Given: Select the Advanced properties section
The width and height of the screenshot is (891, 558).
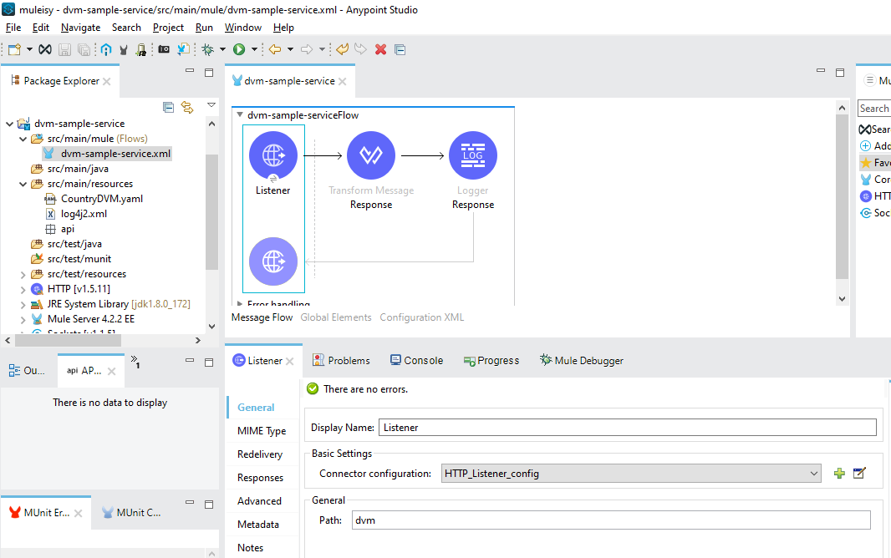Looking at the screenshot, I should click(262, 501).
